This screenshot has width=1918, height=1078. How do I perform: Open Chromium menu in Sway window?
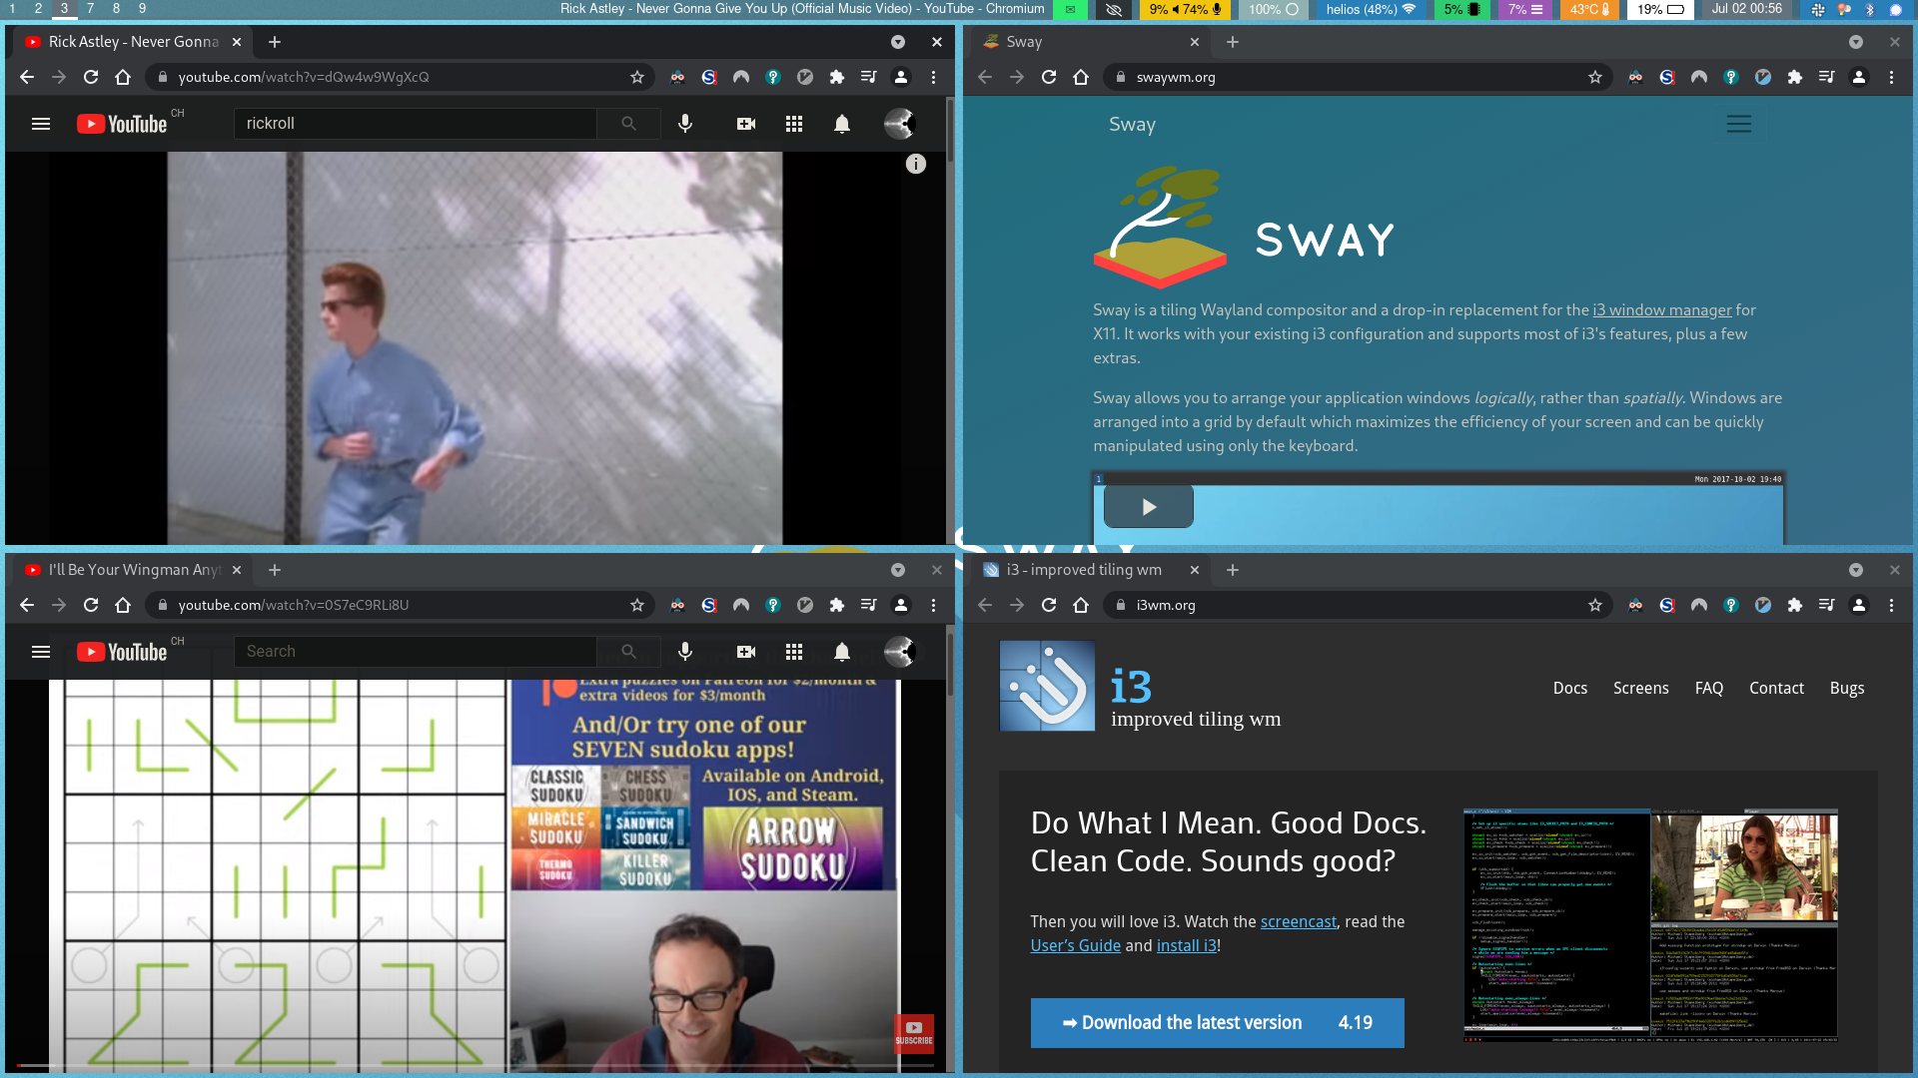1891,77
